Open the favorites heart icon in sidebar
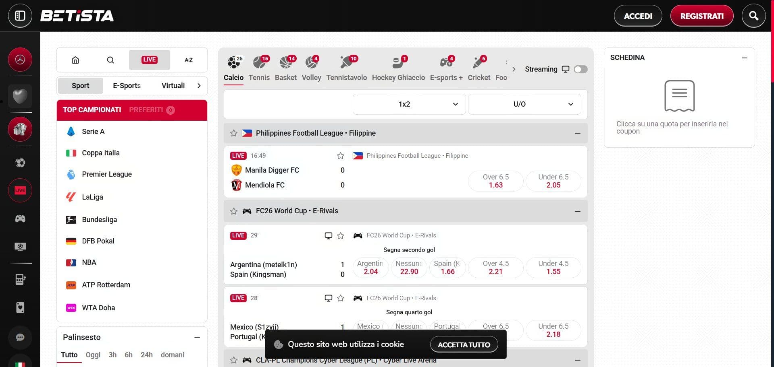Viewport: 774px width, 367px height. point(20,96)
